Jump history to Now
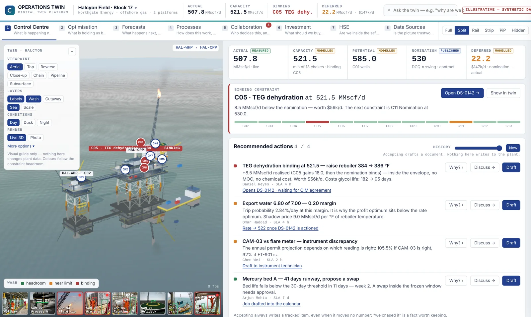 tap(513, 148)
